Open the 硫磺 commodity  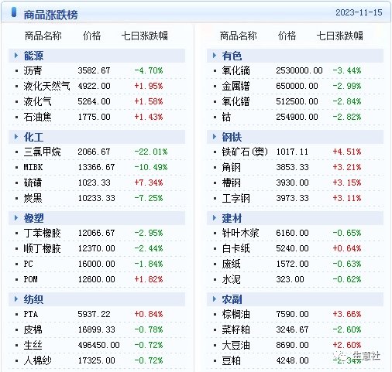click(33, 183)
